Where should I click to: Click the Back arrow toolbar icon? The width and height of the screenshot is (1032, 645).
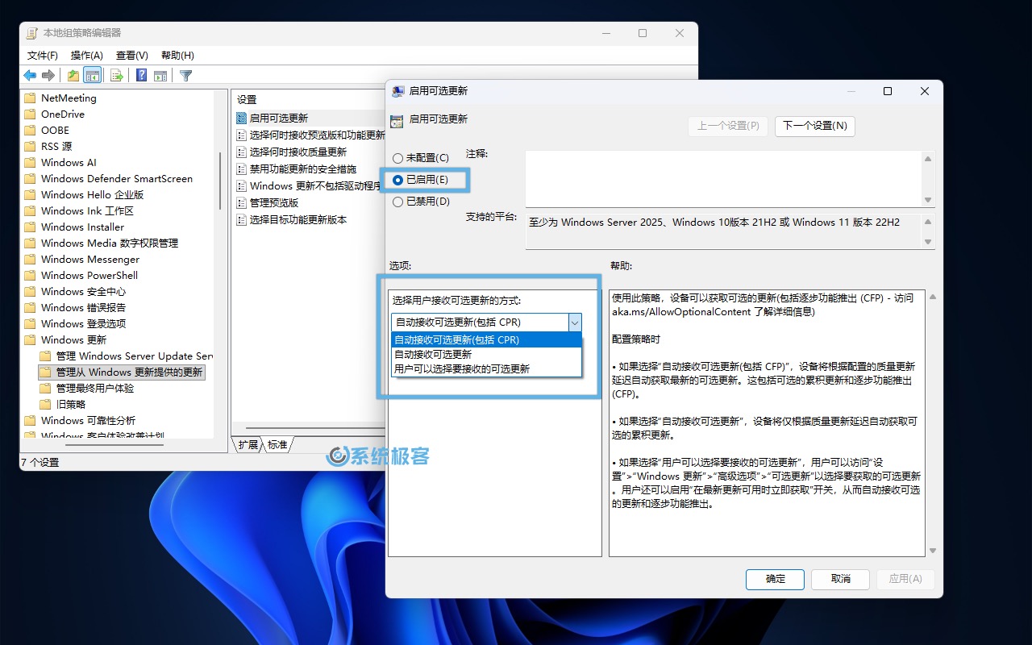30,76
